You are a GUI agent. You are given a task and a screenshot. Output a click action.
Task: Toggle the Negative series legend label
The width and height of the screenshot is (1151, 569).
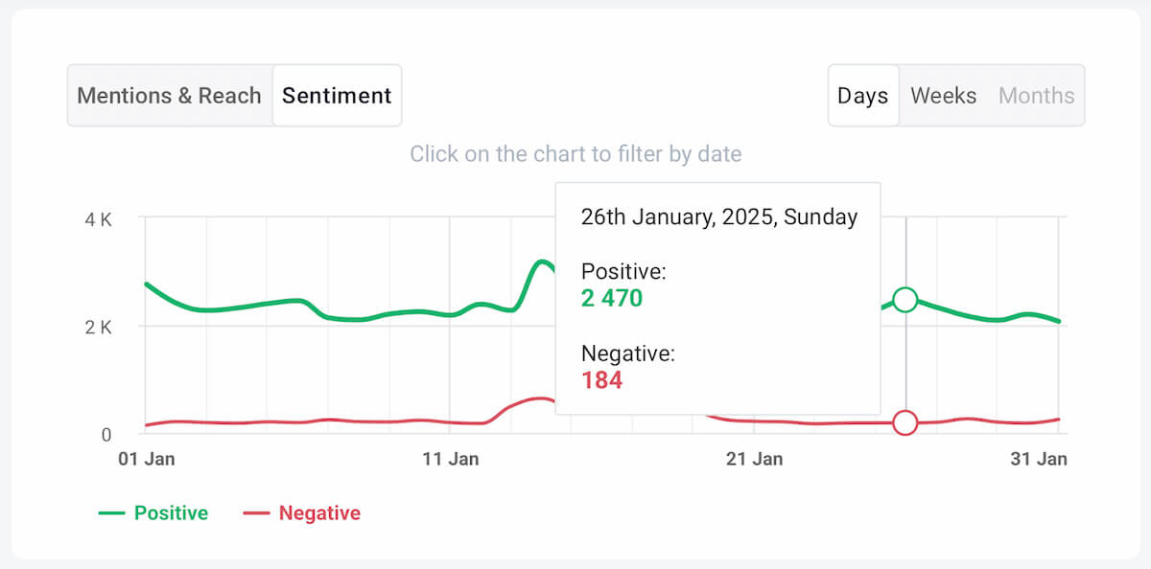point(319,513)
